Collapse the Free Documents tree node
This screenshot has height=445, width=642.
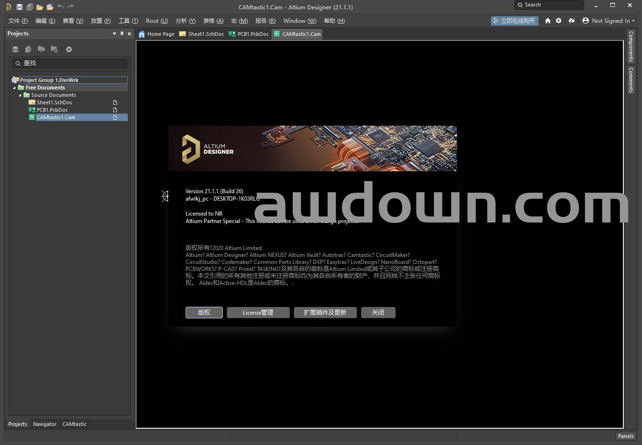(x=14, y=88)
